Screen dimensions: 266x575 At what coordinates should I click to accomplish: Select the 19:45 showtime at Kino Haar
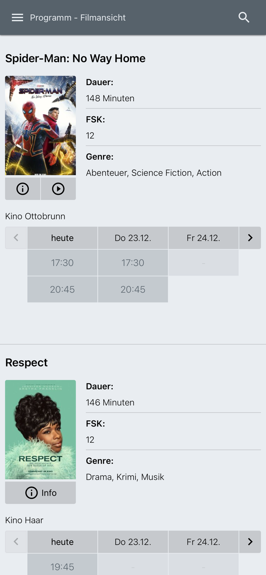(62, 567)
